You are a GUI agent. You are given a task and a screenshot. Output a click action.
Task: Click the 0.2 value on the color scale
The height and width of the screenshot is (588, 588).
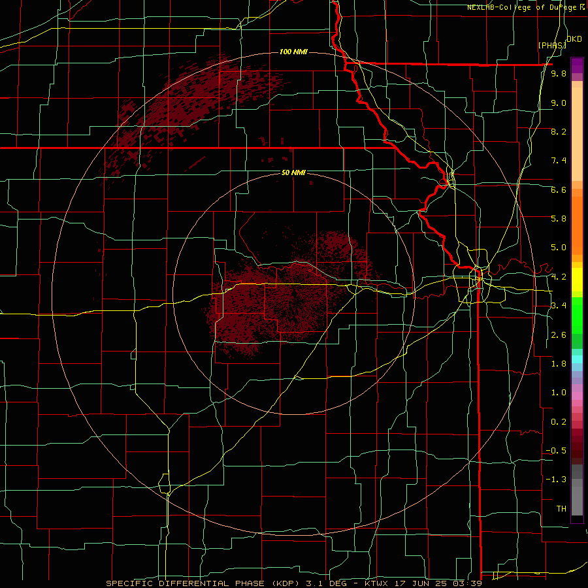click(x=559, y=422)
